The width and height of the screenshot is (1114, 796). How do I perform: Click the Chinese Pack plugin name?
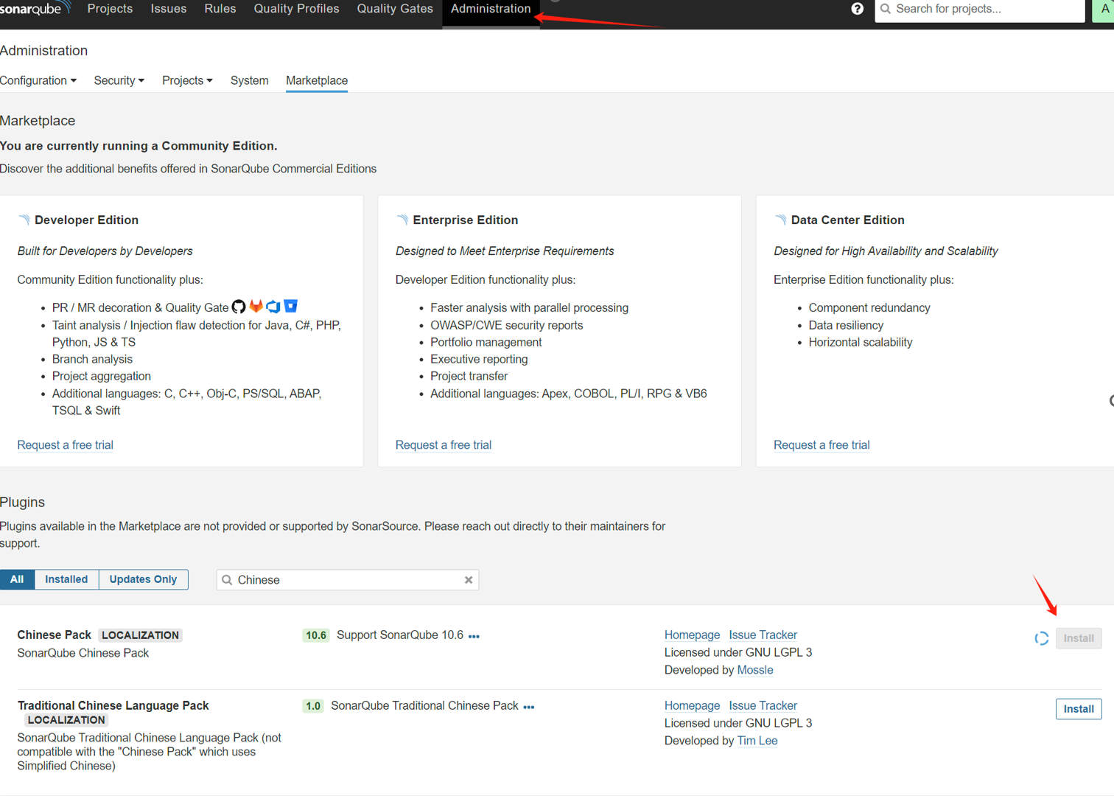coord(55,635)
